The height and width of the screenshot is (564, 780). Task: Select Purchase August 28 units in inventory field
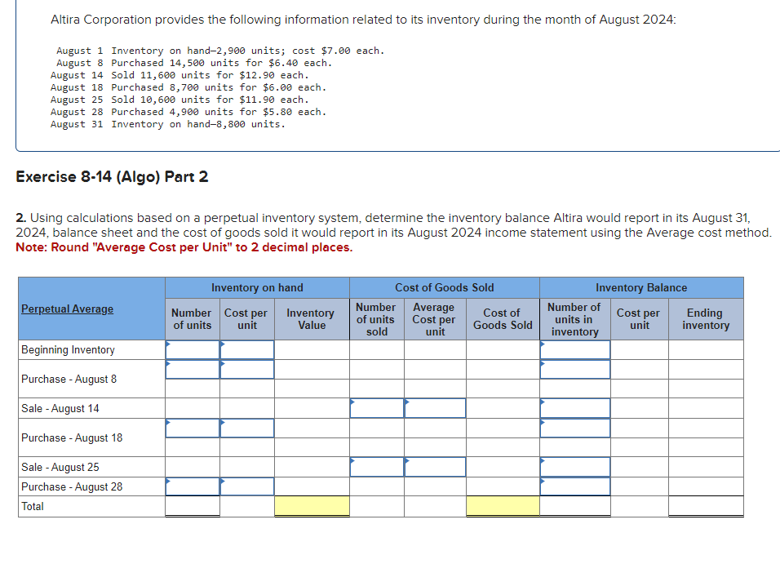point(575,486)
